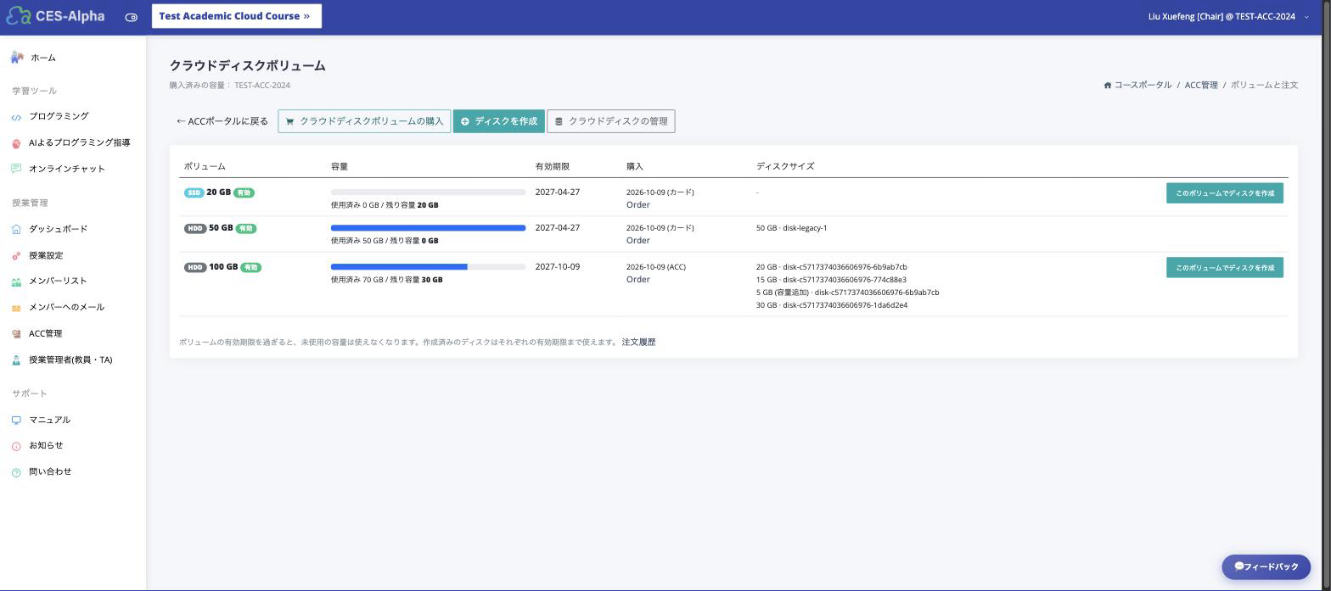Open the Test Academic Cloud Course selector
The image size is (1331, 591).
coord(237,16)
